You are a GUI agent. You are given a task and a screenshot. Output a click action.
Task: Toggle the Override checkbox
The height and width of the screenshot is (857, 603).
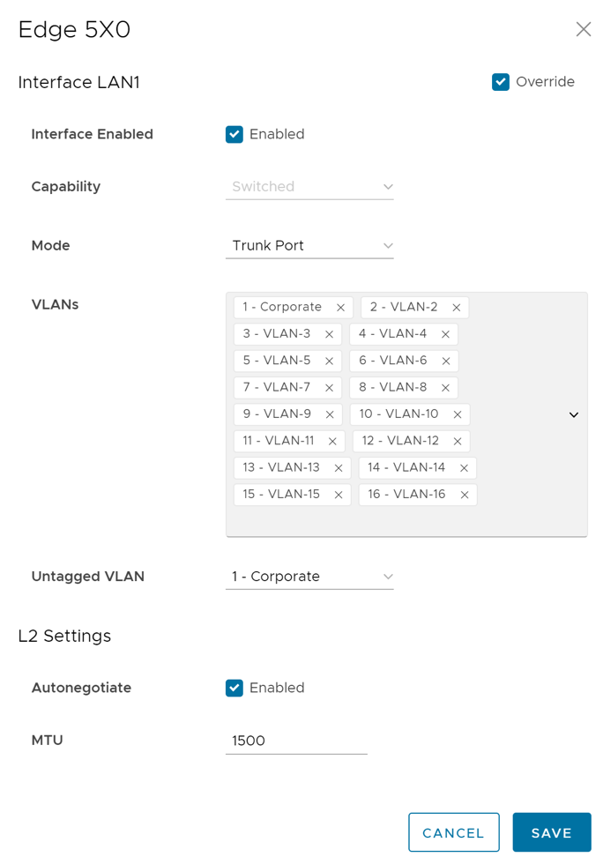[501, 82]
